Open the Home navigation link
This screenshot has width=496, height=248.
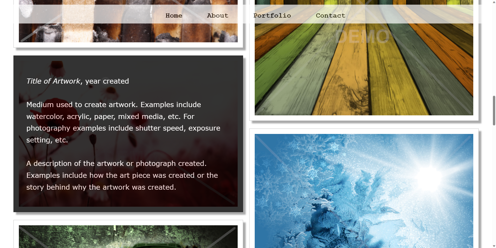coord(174,15)
